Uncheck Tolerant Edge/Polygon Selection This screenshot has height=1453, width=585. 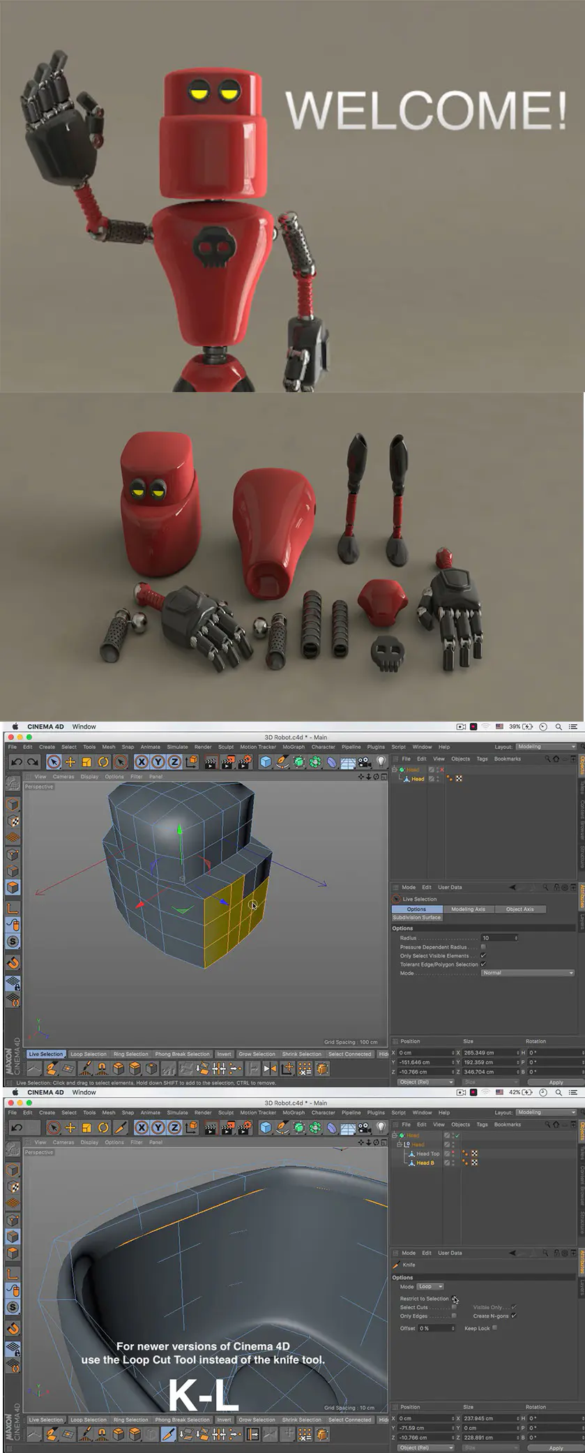[x=483, y=964]
